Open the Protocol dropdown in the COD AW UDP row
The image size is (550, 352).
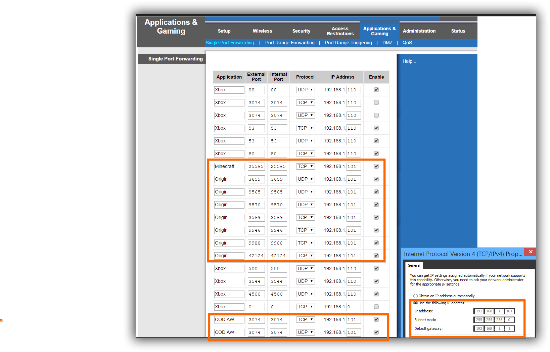point(305,332)
